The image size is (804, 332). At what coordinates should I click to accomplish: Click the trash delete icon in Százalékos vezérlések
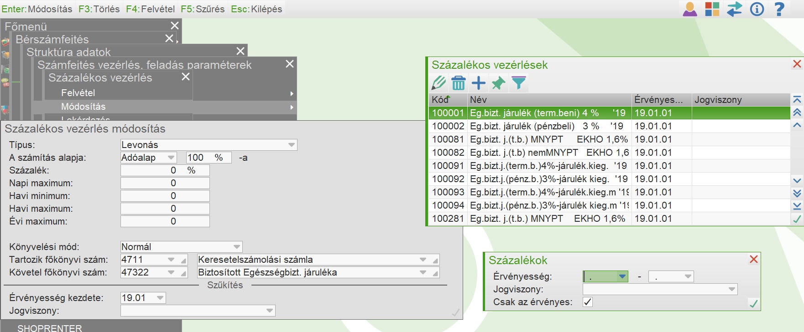click(459, 83)
